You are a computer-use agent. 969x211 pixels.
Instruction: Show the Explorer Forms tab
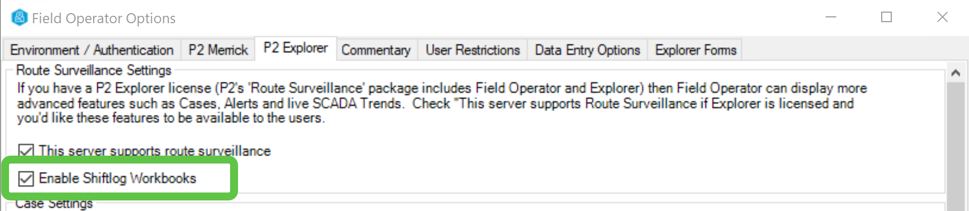[x=695, y=50]
